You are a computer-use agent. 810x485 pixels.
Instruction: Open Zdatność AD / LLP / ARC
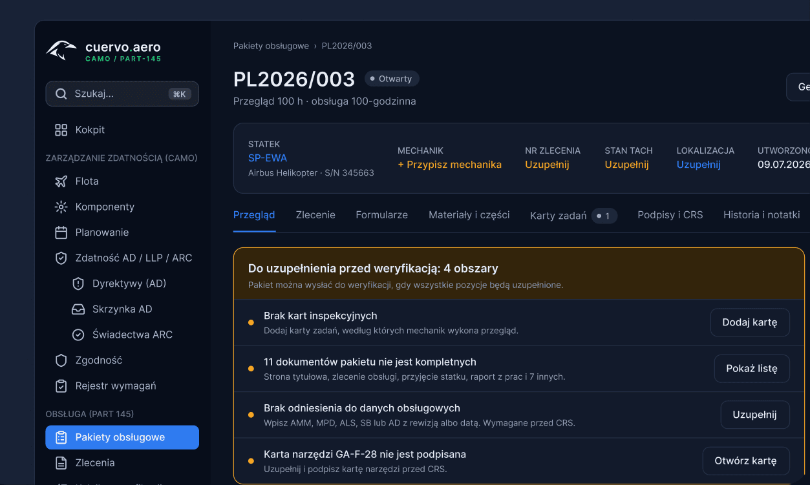[122, 258]
